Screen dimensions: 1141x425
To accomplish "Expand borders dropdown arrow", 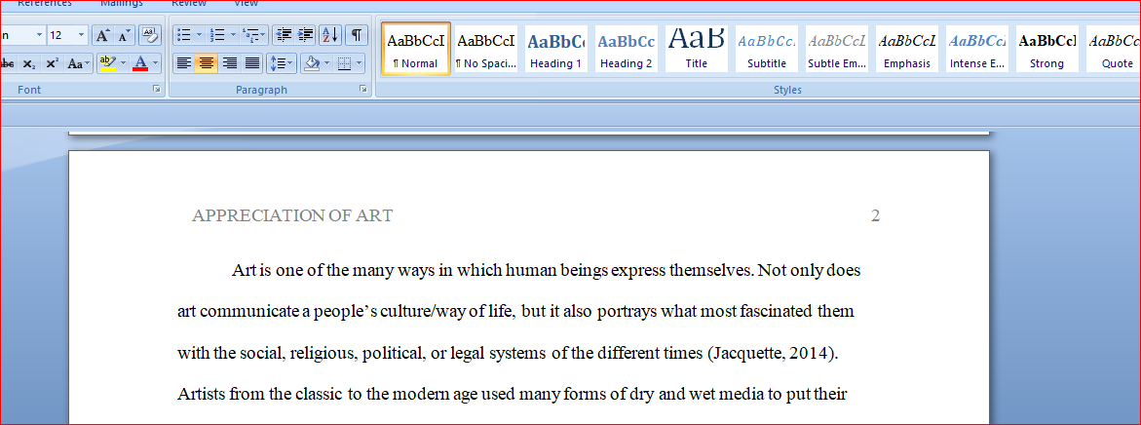I will pyautogui.click(x=361, y=63).
